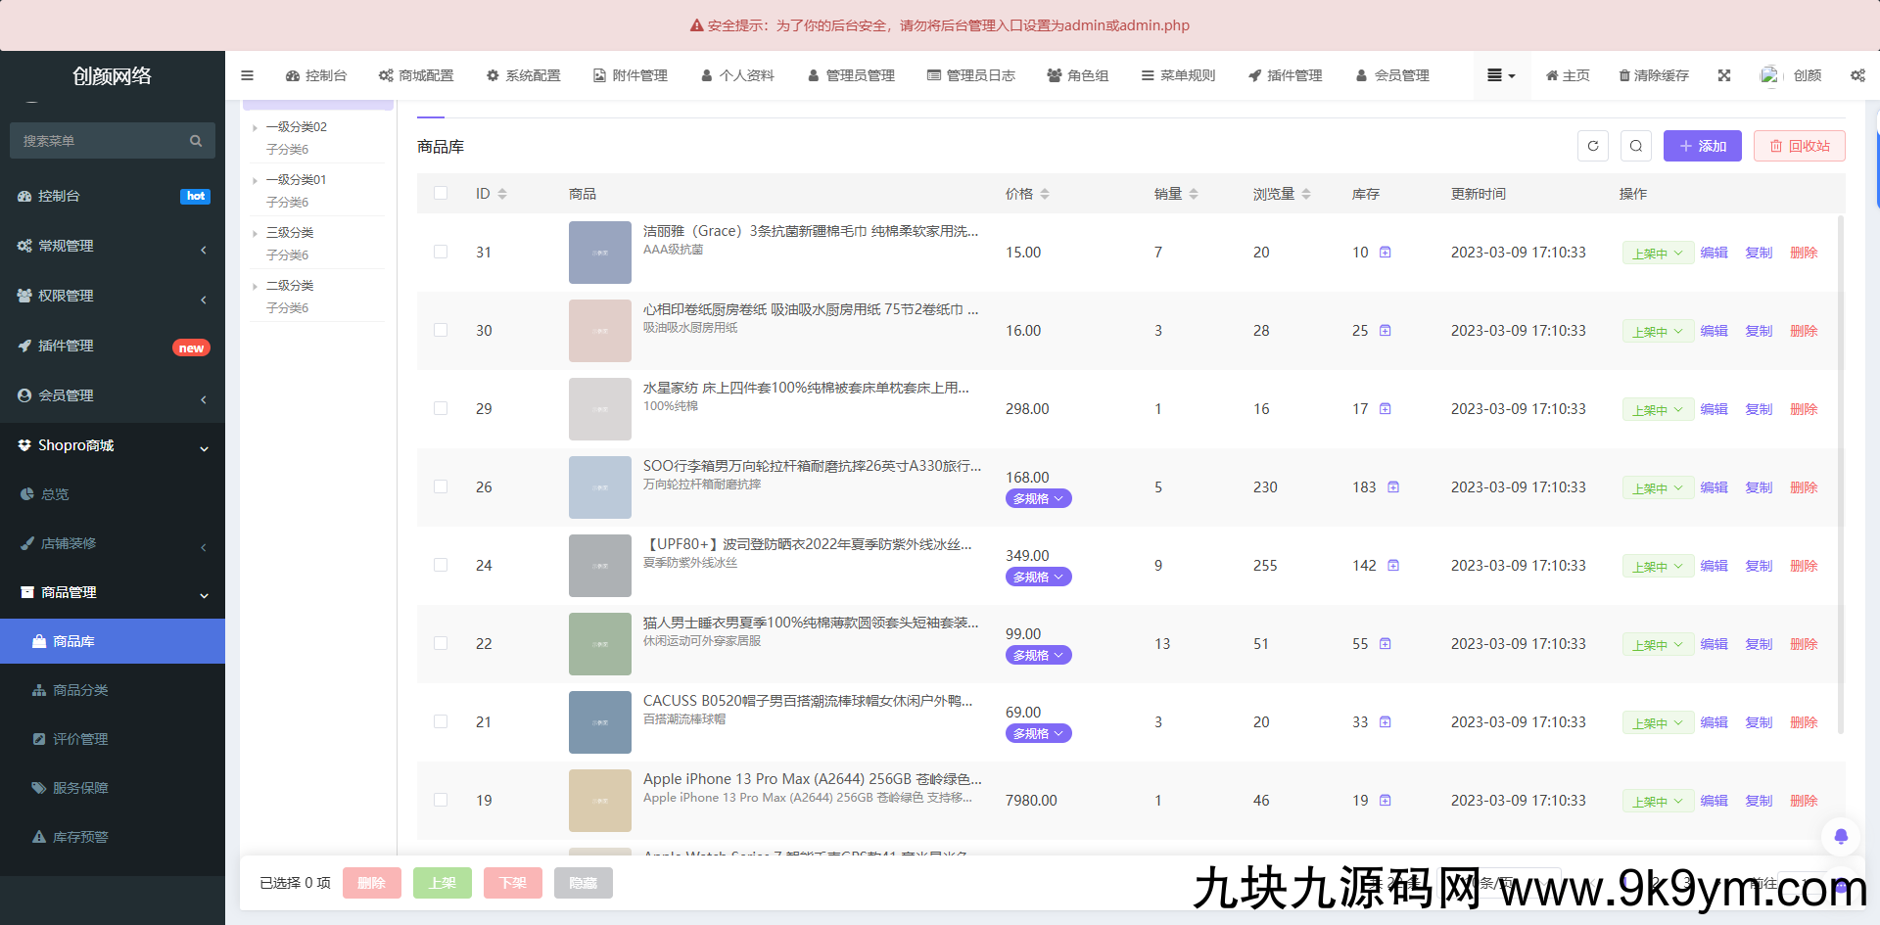Select the checkbox for the iPhone 13 Pro Max row
1880x925 pixels.
pyautogui.click(x=441, y=800)
